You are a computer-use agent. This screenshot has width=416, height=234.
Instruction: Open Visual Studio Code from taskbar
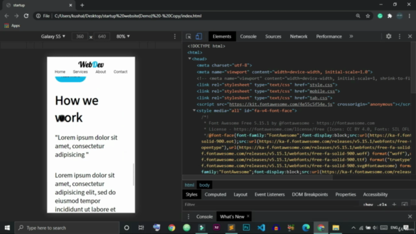coord(261,227)
